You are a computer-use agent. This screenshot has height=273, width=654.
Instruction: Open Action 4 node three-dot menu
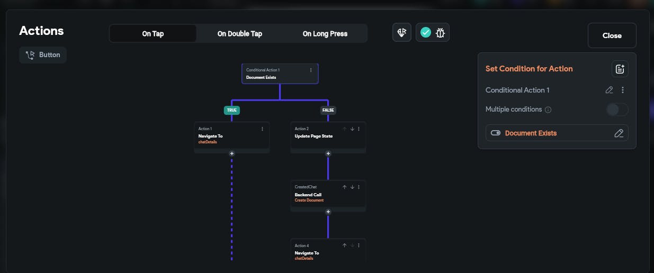pyautogui.click(x=359, y=245)
